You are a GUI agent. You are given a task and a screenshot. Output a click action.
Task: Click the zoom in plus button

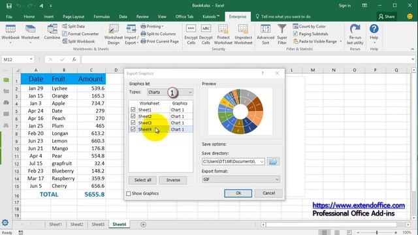tap(396, 232)
